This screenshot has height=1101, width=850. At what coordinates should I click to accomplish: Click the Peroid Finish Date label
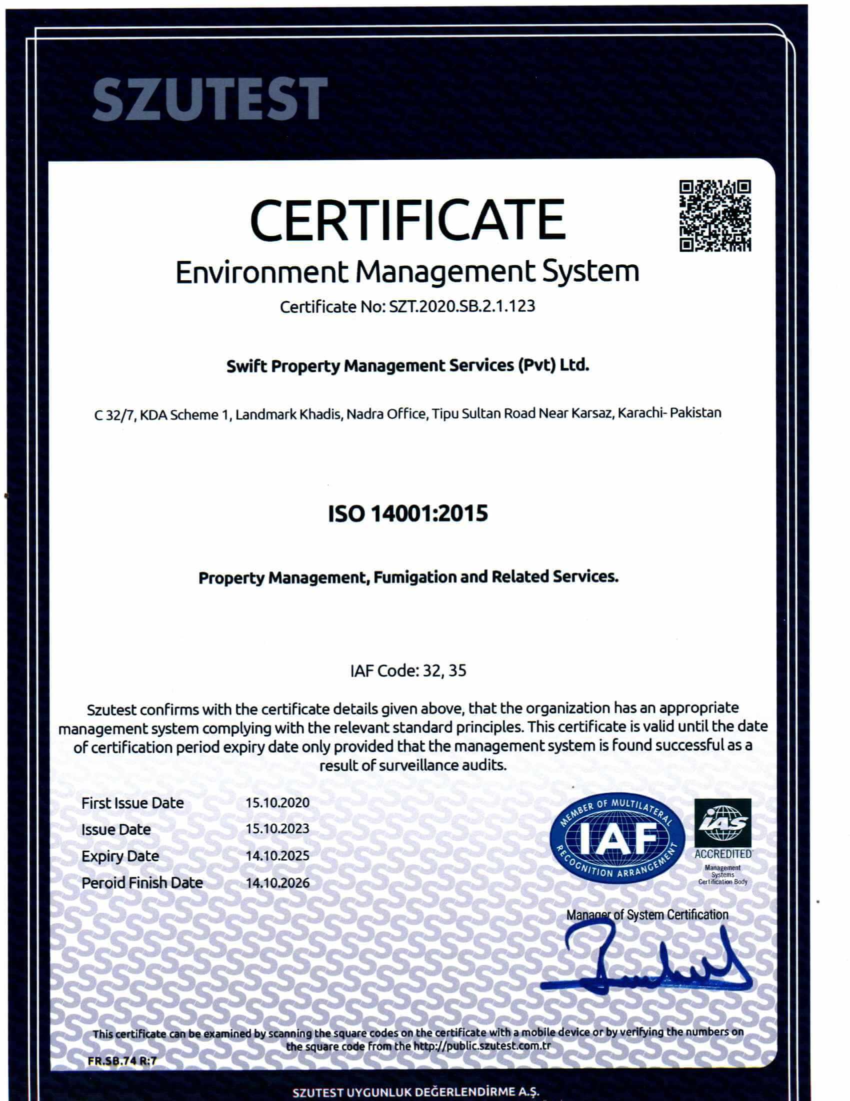pos(142,883)
